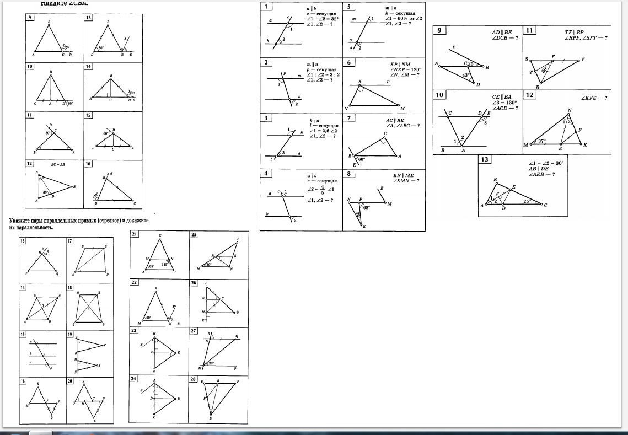Select problem 8 with KN ∥ ME
The height and width of the screenshot is (435, 628).
point(384,200)
